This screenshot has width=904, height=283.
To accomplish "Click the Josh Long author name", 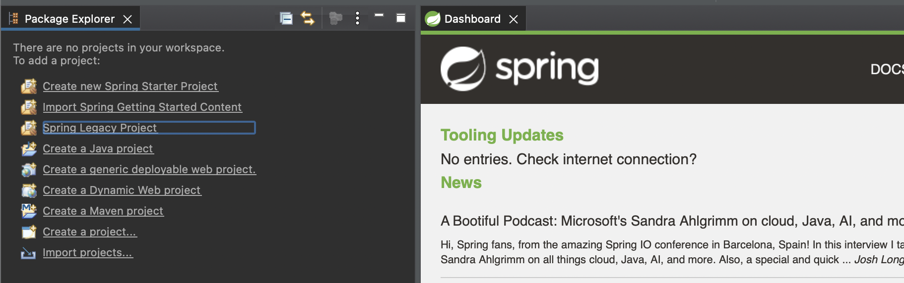I will point(879,260).
